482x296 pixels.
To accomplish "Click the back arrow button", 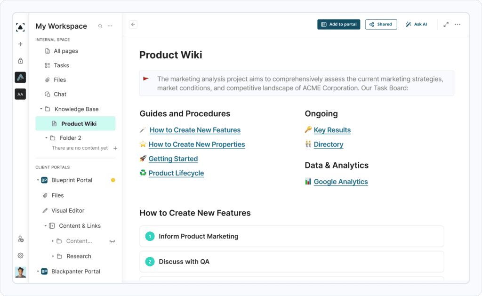I will coord(133,24).
